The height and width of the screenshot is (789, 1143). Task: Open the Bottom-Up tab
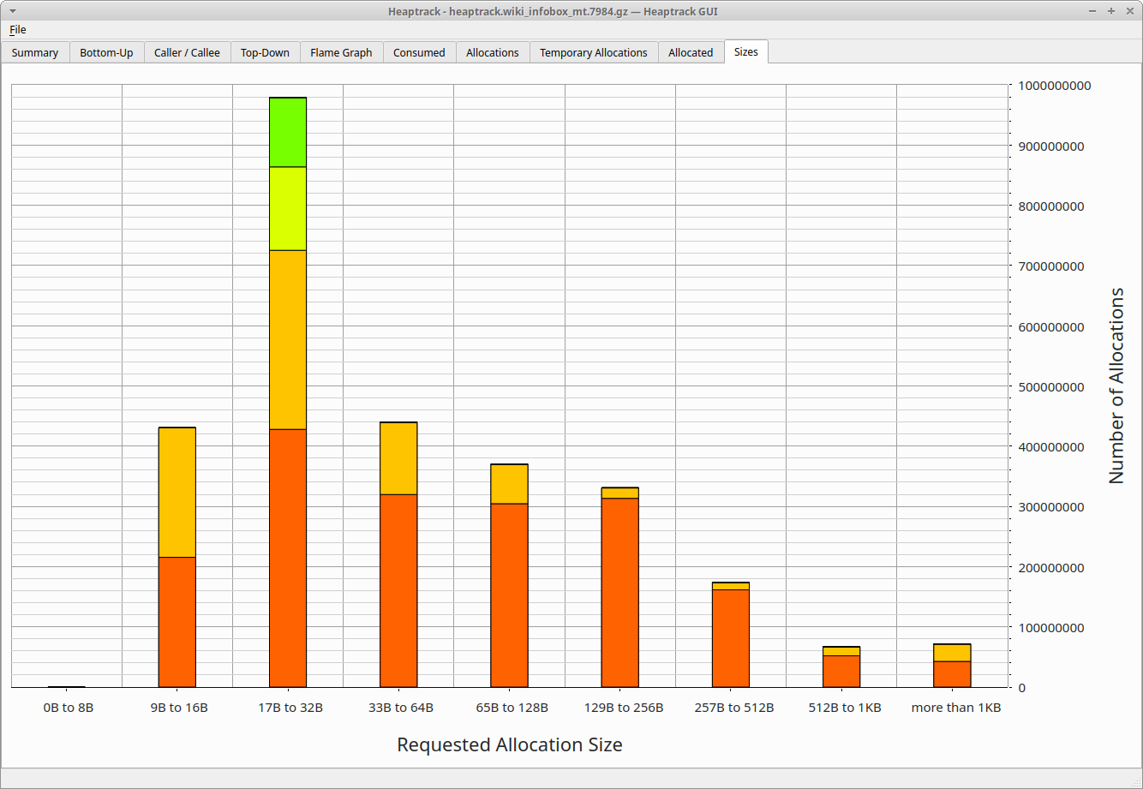(x=106, y=52)
